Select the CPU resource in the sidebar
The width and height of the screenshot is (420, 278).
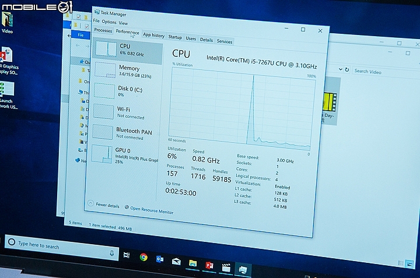pyautogui.click(x=128, y=50)
